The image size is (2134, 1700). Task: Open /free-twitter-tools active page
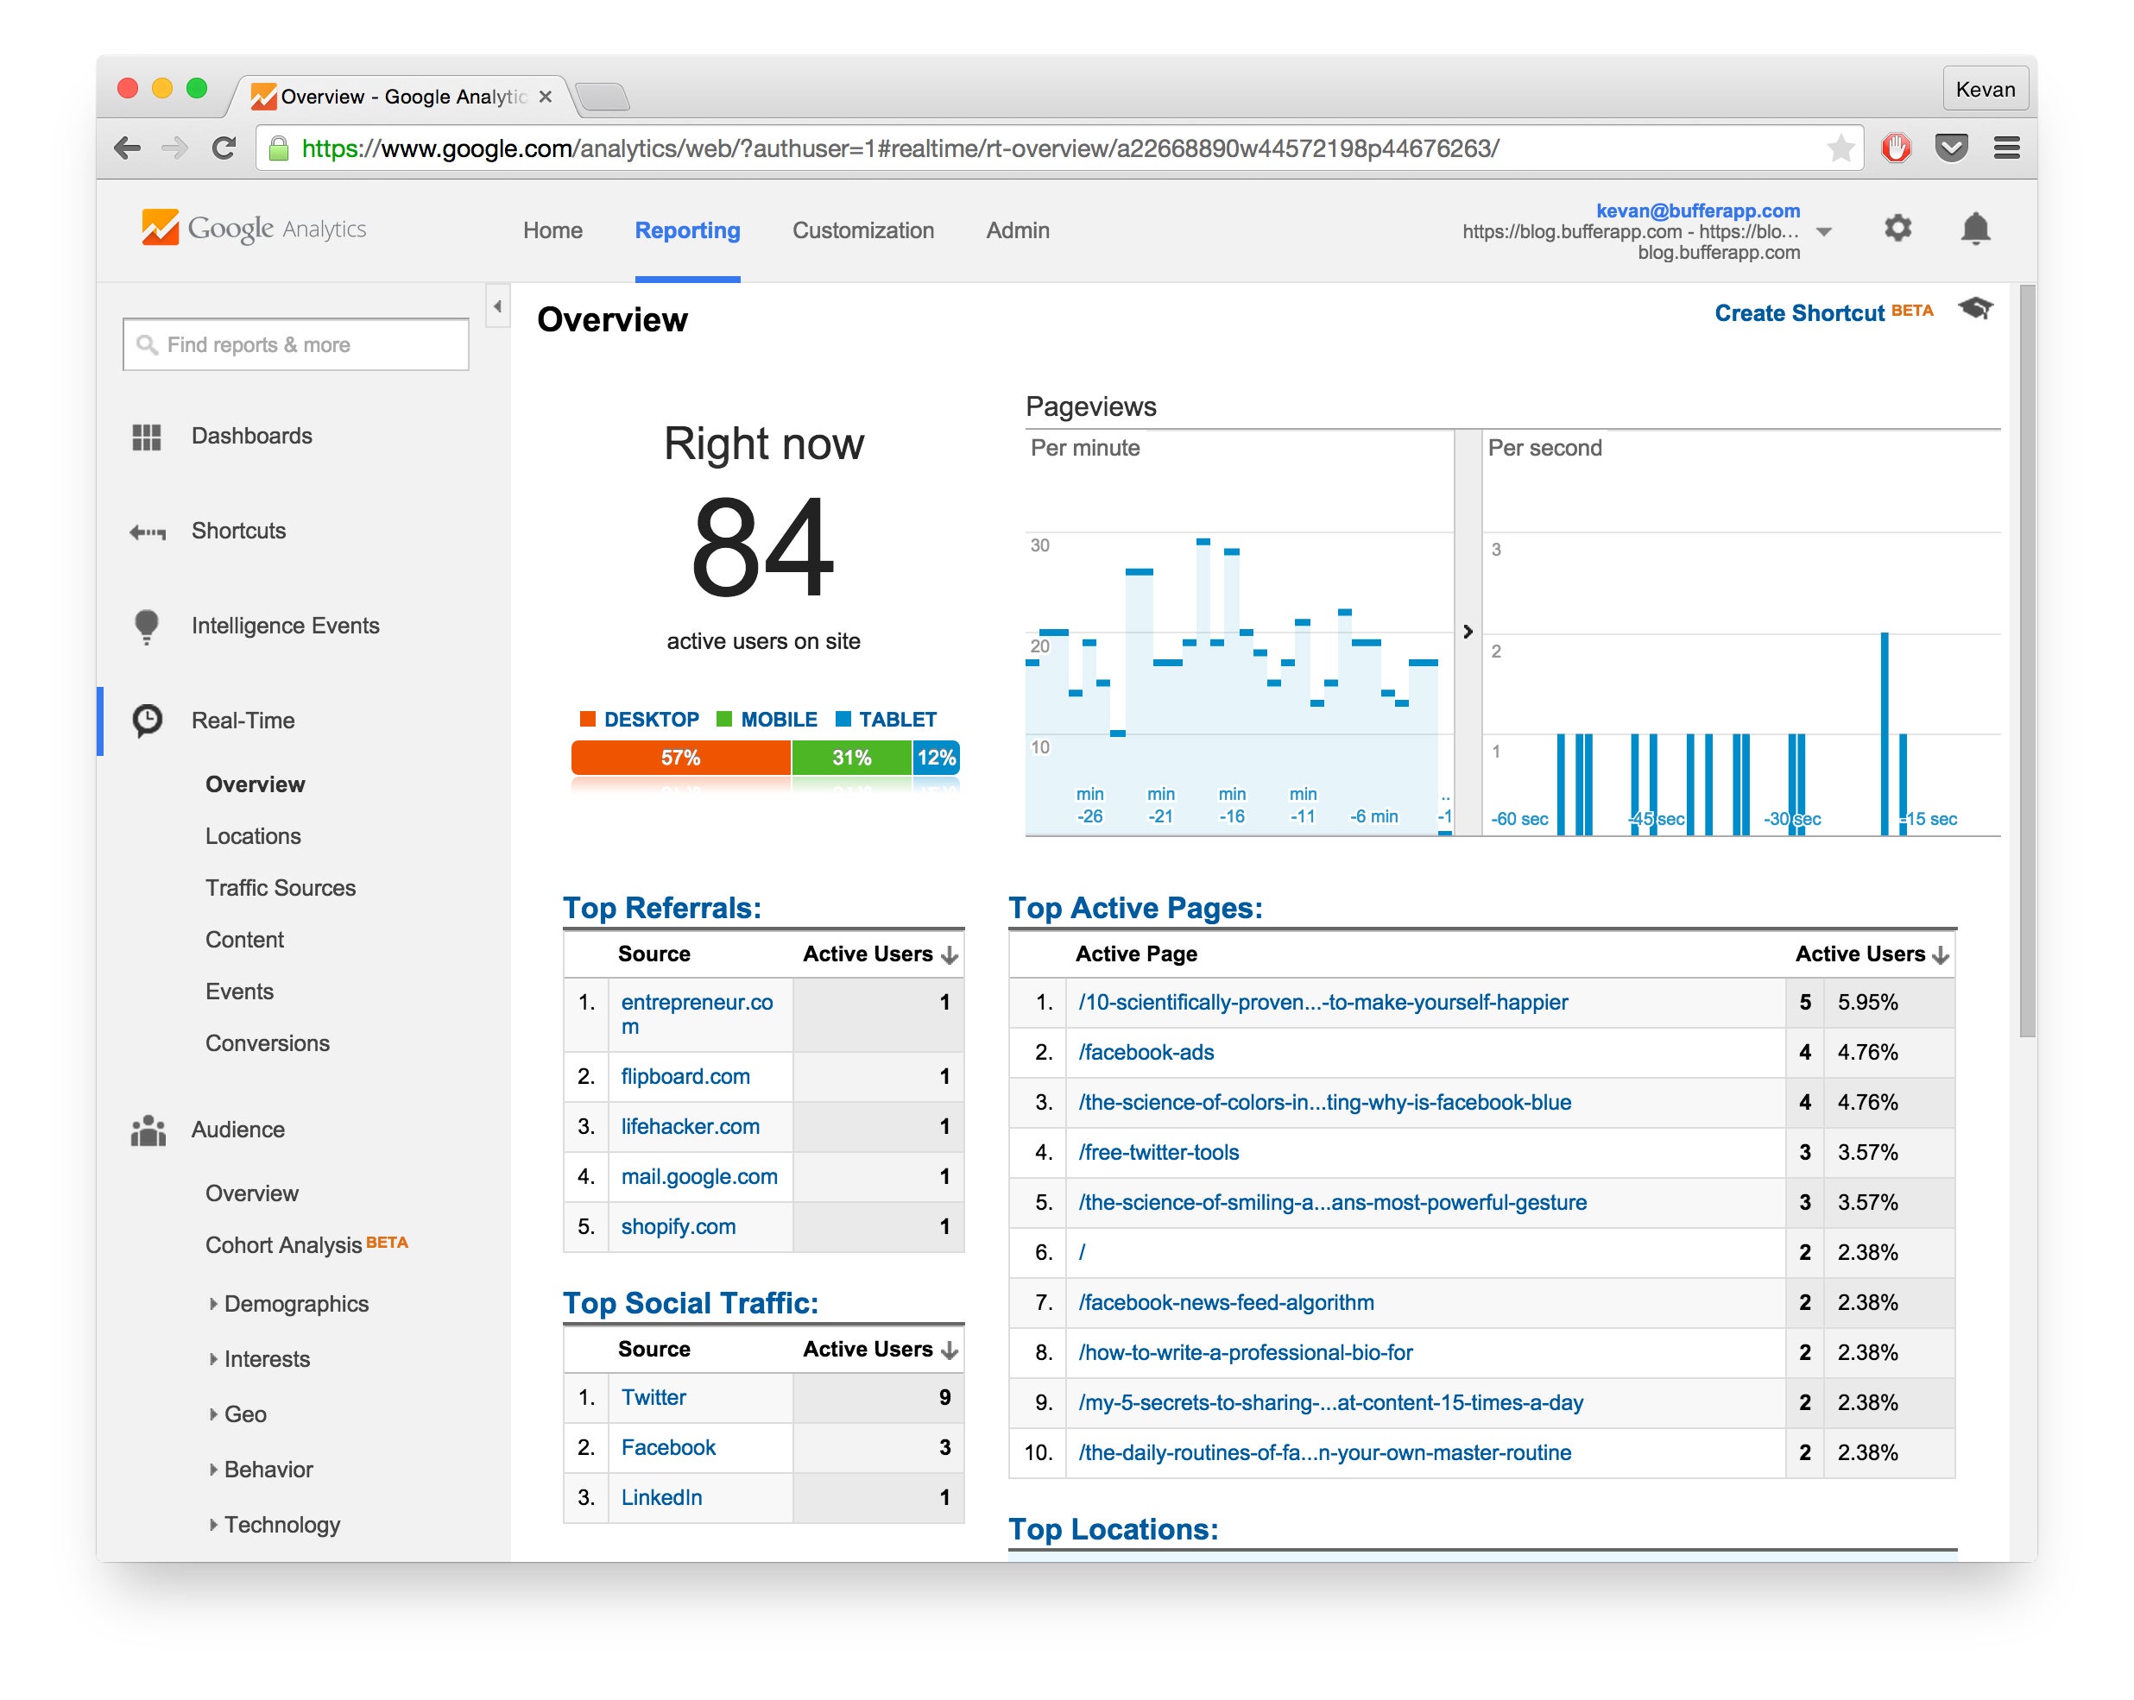tap(1158, 1152)
